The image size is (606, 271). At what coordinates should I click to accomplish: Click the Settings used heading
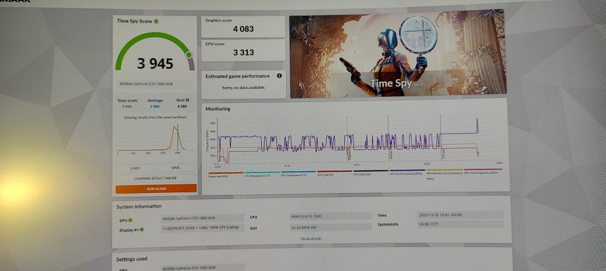pyautogui.click(x=132, y=258)
